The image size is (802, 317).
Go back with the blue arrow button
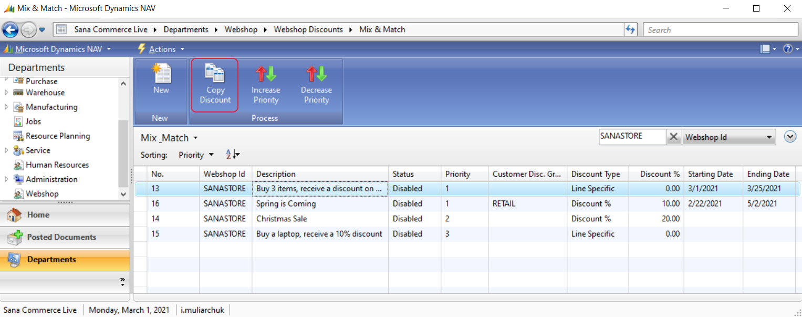tap(11, 29)
